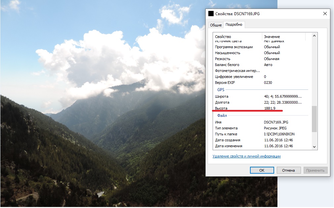Viewport: 334px width, 208px height.
Task: Select the Широта GPS value
Action: click(x=283, y=96)
